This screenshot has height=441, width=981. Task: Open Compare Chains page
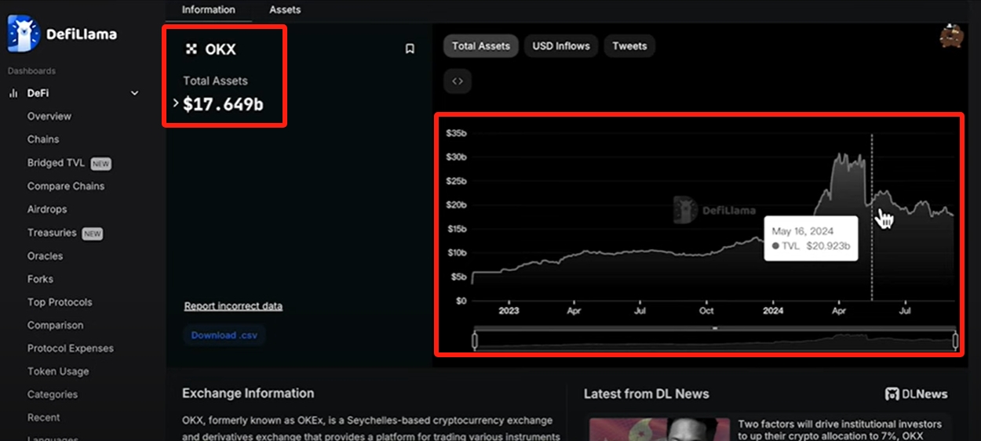click(x=66, y=186)
